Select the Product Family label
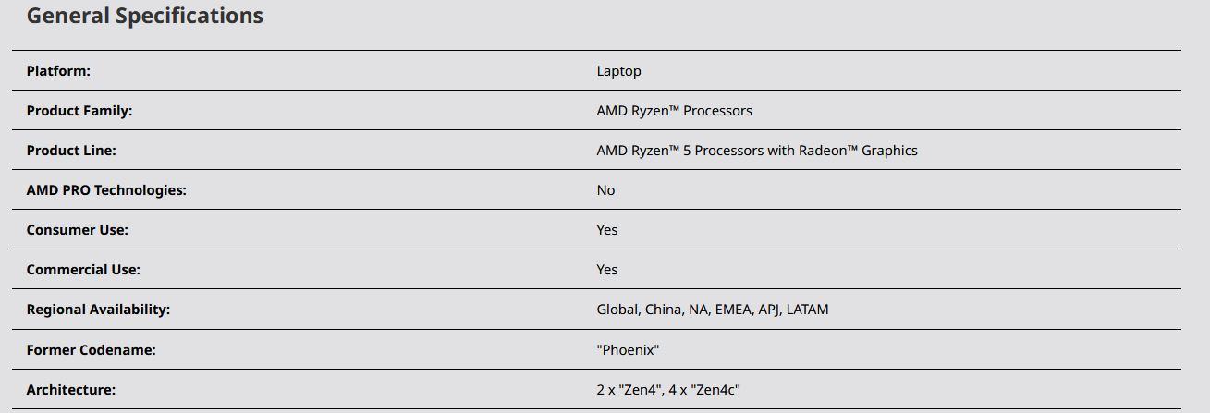Image resolution: width=1210 pixels, height=413 pixels. pyautogui.click(x=79, y=111)
